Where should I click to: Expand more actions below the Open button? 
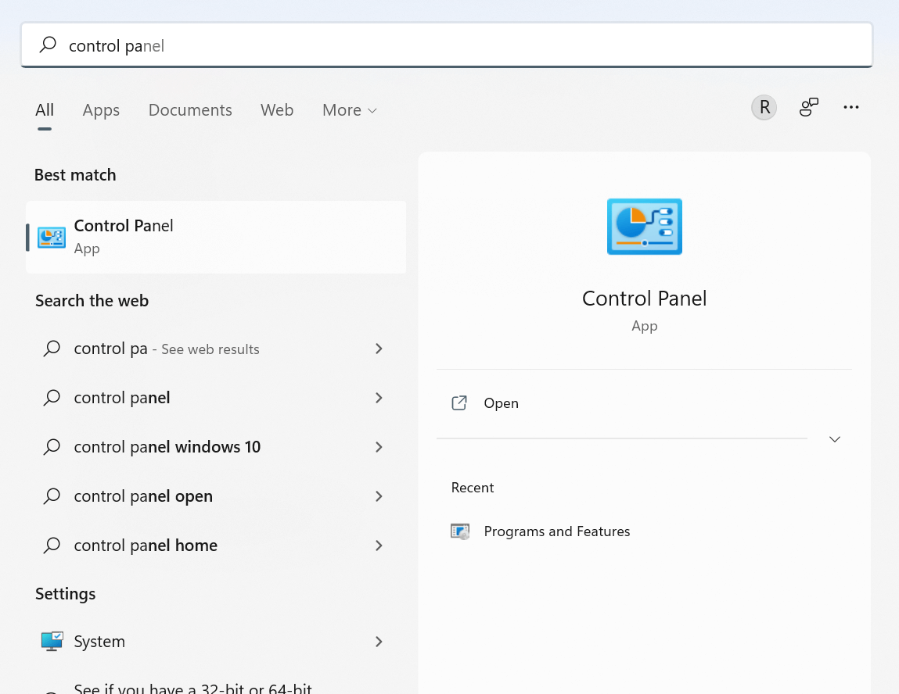[x=834, y=439]
